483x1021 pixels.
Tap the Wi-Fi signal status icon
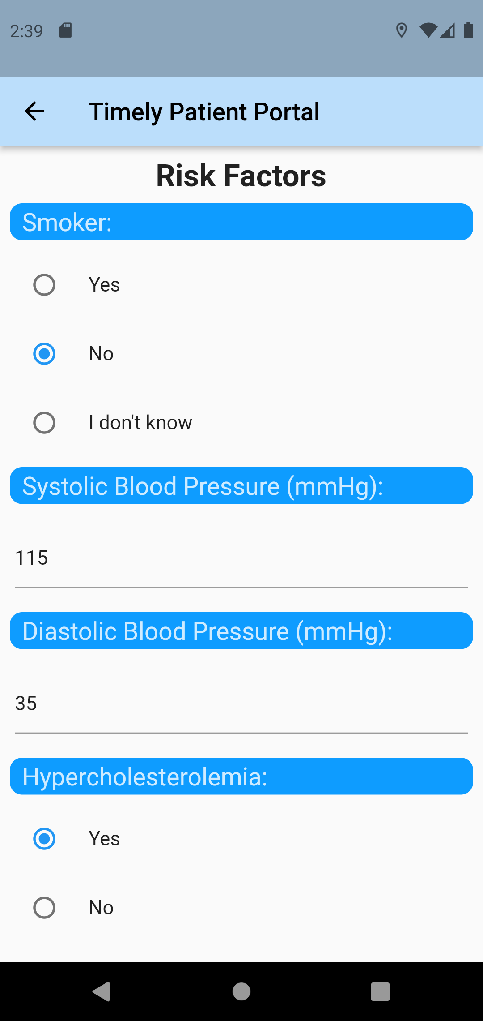click(428, 30)
